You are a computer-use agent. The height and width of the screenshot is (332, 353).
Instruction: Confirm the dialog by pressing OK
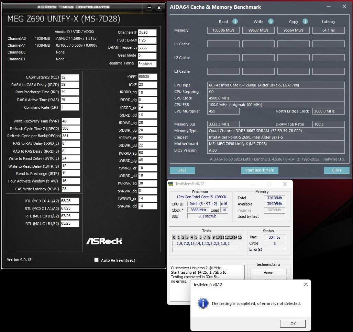point(293,324)
